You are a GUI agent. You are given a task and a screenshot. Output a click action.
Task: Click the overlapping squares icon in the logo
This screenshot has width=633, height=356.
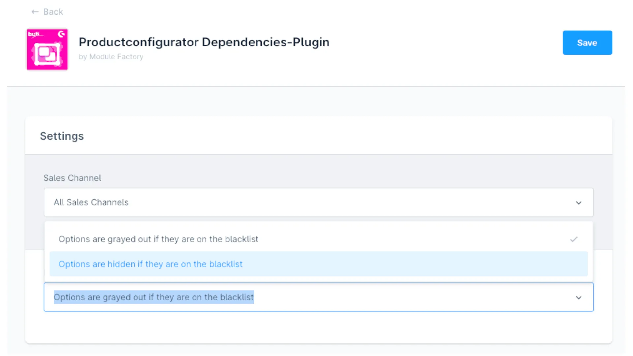47,54
